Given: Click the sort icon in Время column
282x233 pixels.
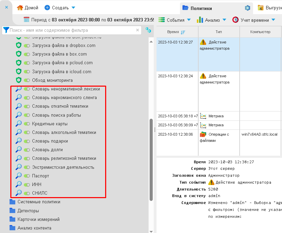Looking at the screenshot, I should (183, 32).
